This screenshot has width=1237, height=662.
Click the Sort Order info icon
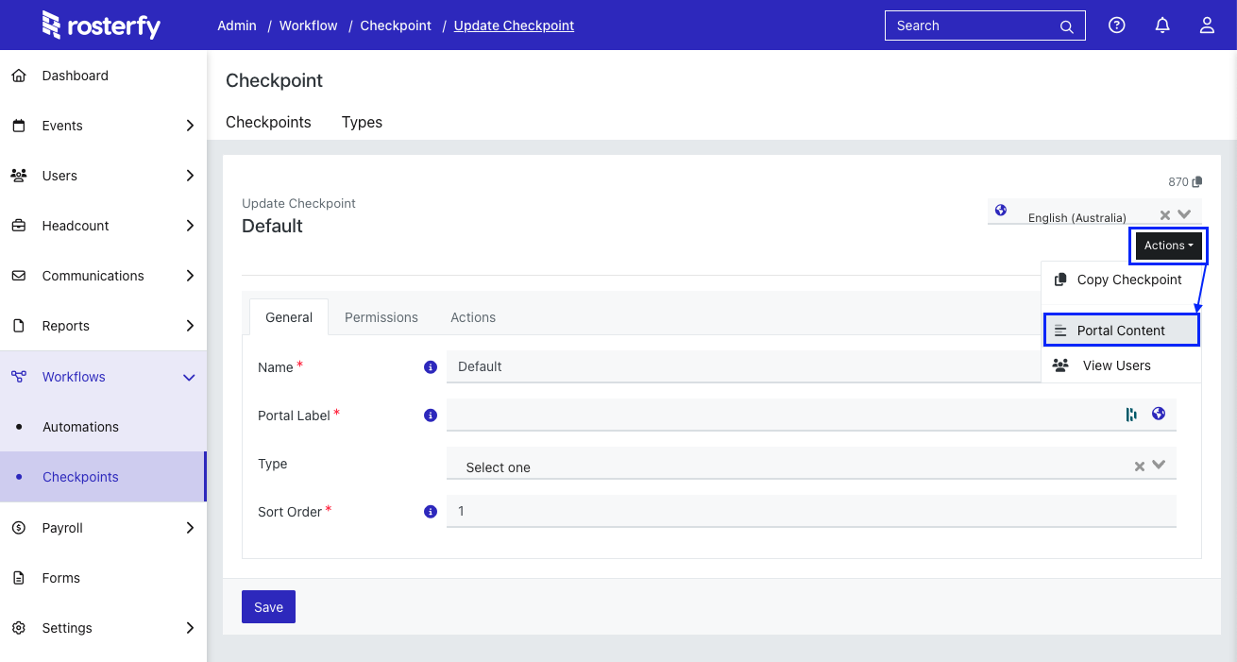click(431, 512)
